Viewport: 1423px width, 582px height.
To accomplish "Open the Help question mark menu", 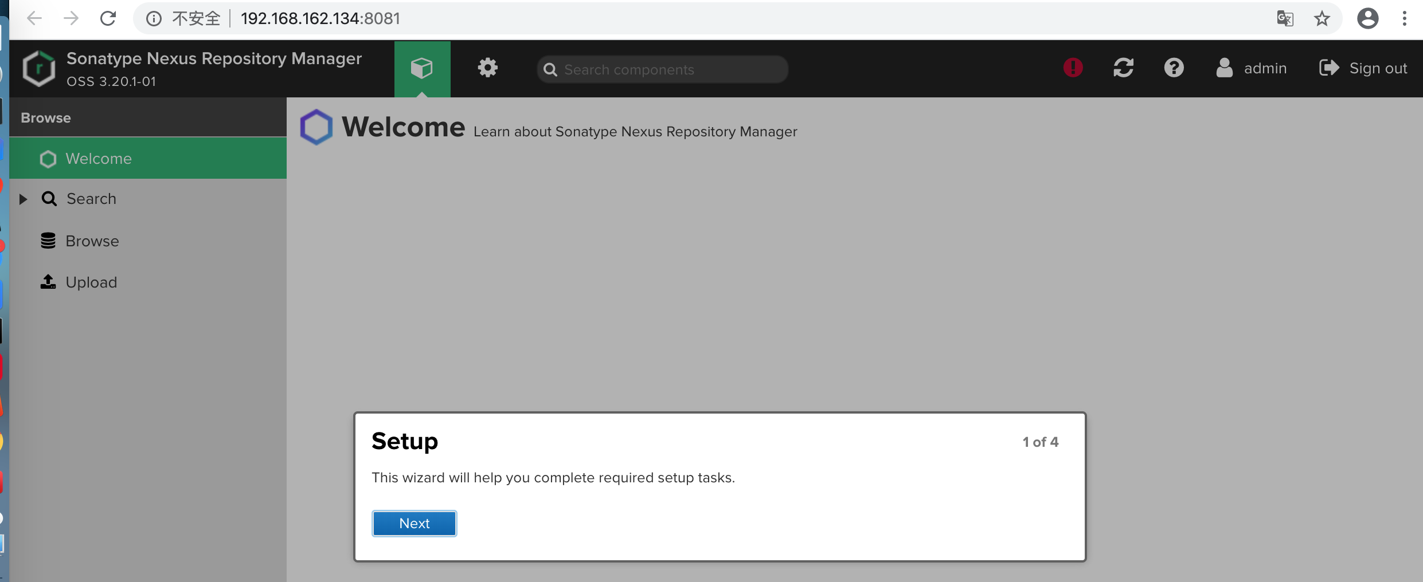I will [1174, 68].
